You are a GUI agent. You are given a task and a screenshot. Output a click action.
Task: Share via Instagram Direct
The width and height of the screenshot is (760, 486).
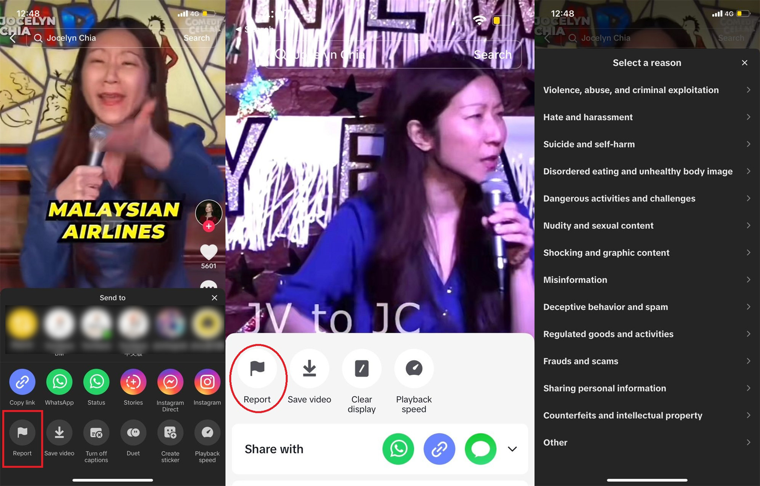pyautogui.click(x=170, y=382)
